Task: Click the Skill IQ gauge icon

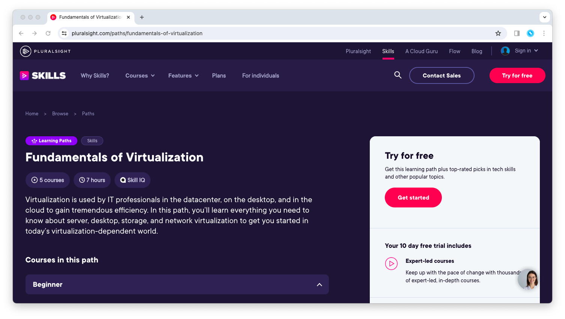Action: coord(123,180)
